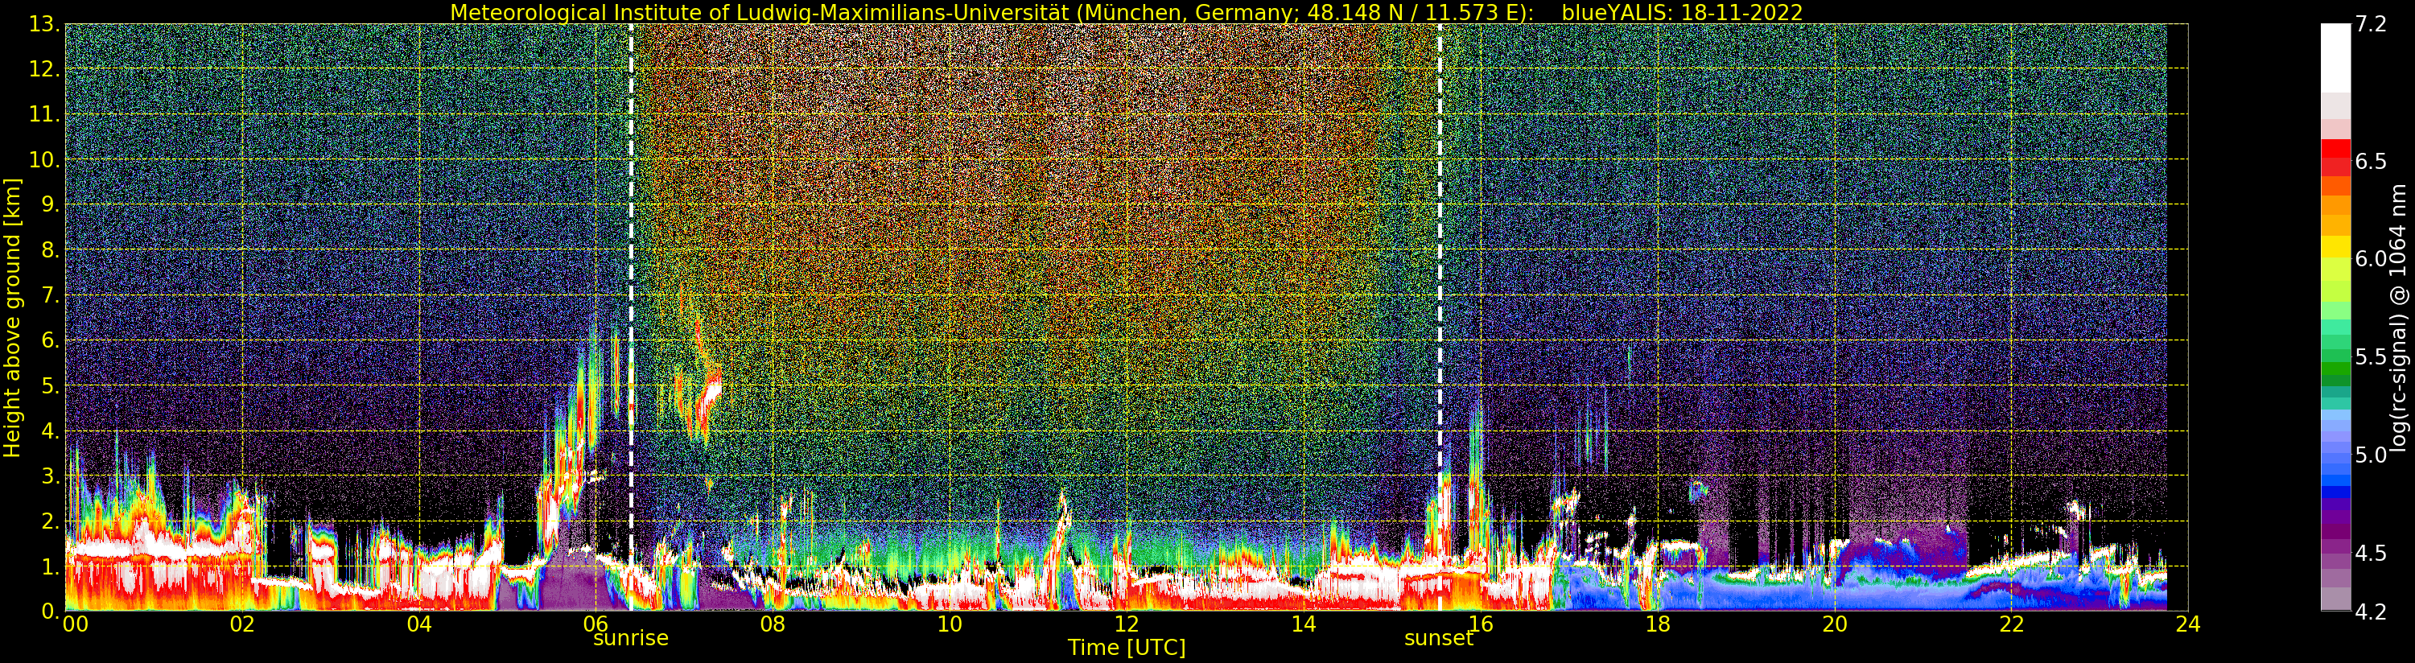Click the '18' time tick label
This screenshot has width=2415, height=663.
[1658, 624]
